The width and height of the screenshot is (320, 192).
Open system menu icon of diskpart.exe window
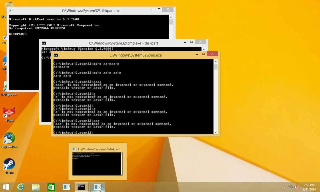click(x=11, y=10)
